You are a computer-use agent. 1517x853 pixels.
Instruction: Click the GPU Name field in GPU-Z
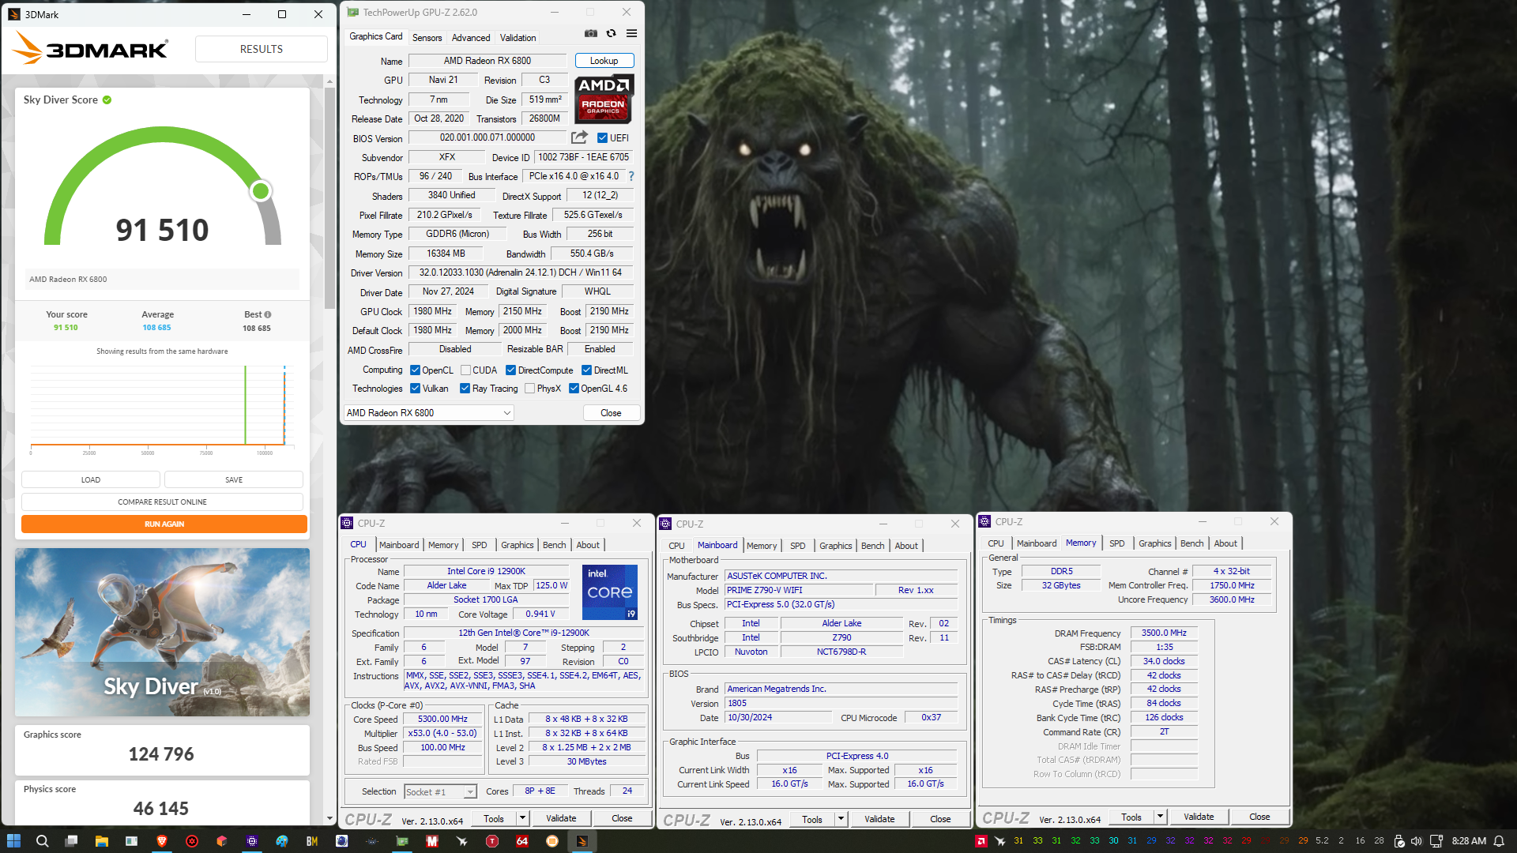(x=487, y=61)
